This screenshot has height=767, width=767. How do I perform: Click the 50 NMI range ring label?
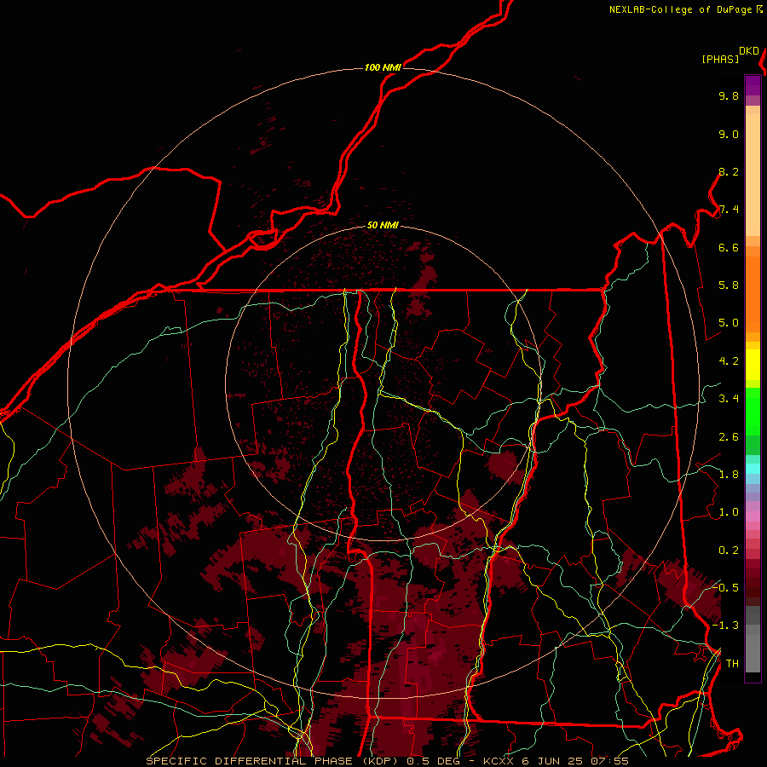tap(383, 225)
